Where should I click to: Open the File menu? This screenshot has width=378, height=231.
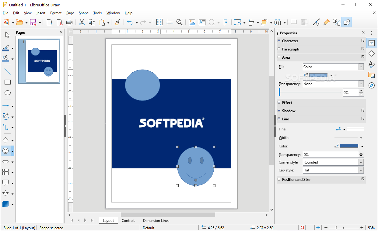pyautogui.click(x=5, y=13)
